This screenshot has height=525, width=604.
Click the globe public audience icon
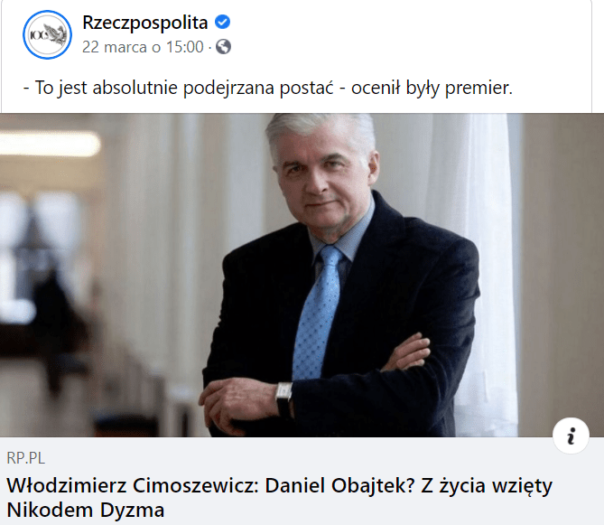pos(223,47)
